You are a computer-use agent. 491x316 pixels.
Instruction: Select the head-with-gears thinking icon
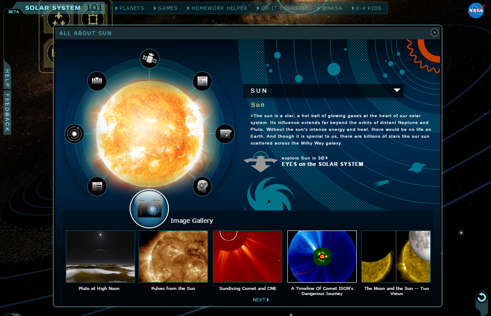(202, 186)
